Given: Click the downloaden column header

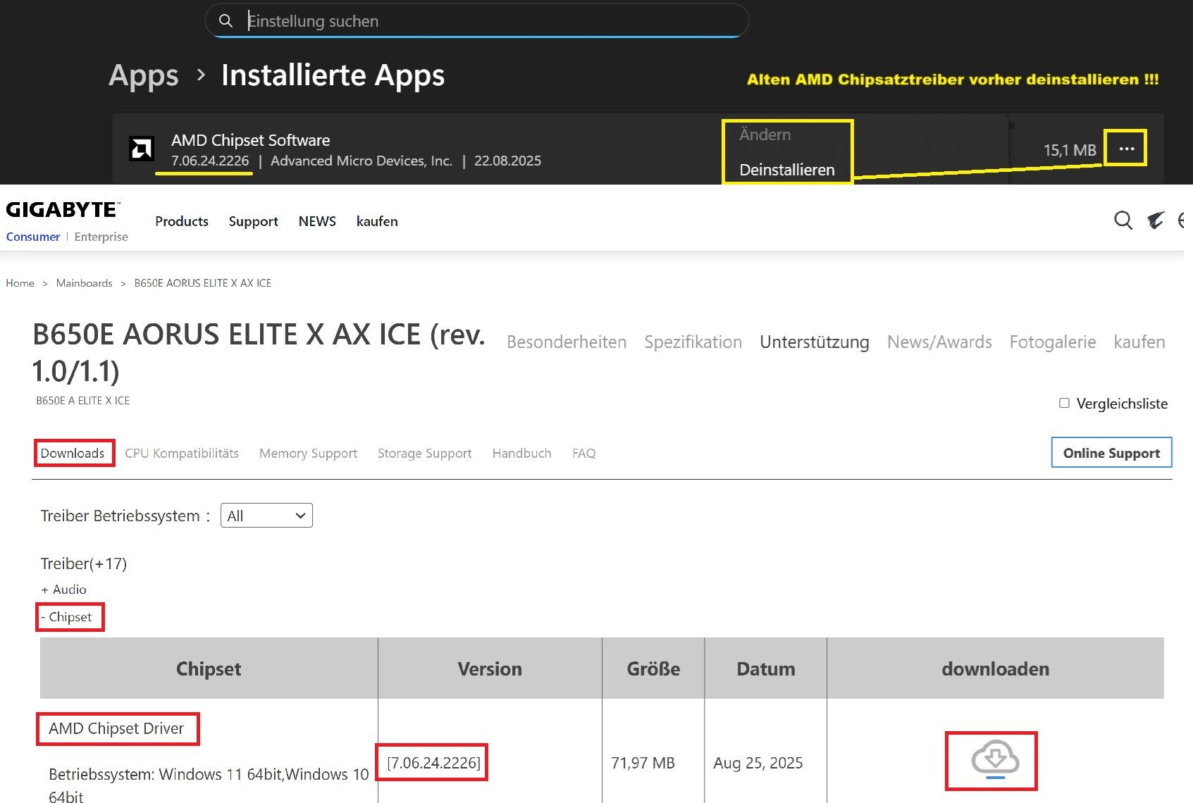Looking at the screenshot, I should [x=995, y=668].
